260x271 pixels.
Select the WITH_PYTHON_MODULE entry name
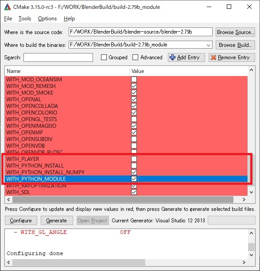pos(36,179)
